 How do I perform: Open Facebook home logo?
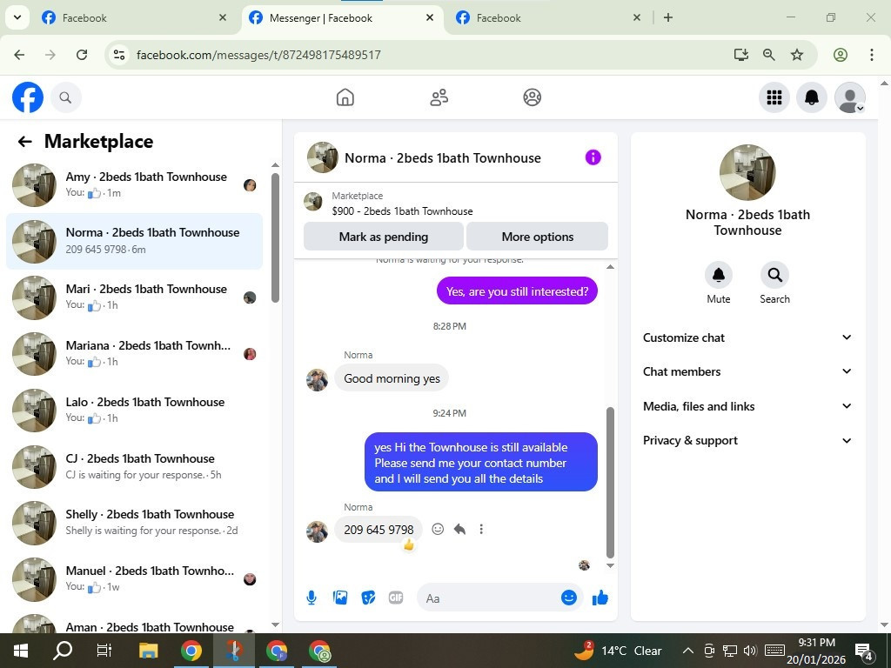(x=28, y=97)
